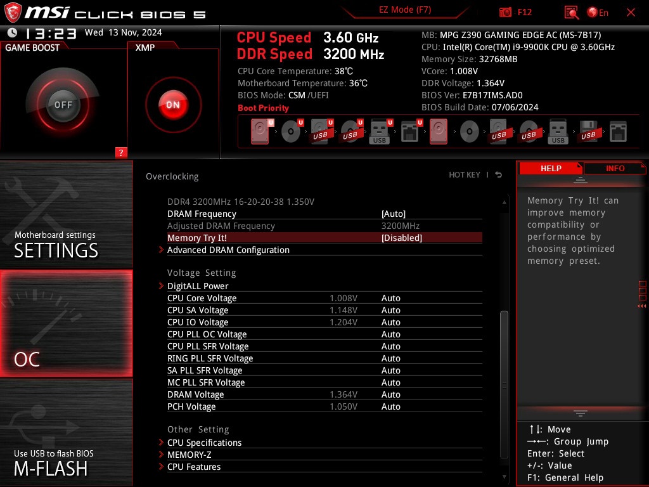Click the date Wed 13 Nov, 2024
649x487 pixels.
pos(124,32)
